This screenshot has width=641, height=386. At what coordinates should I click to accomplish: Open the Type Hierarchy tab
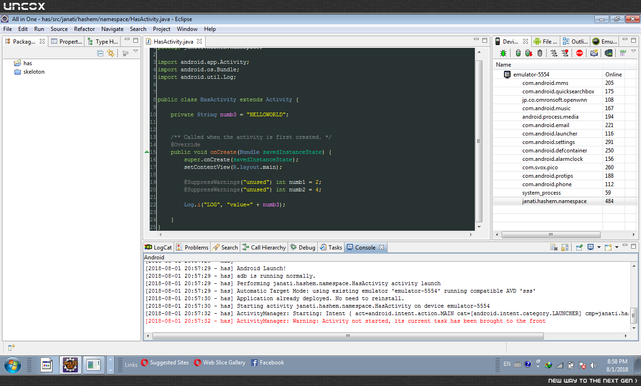(x=103, y=41)
